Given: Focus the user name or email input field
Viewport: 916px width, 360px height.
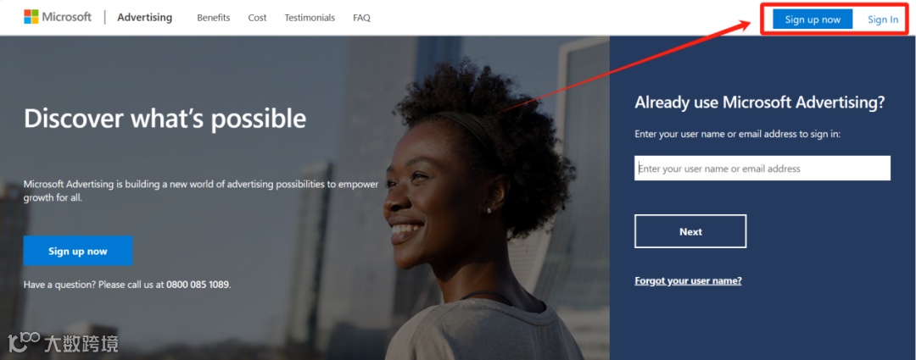Looking at the screenshot, I should click(762, 168).
